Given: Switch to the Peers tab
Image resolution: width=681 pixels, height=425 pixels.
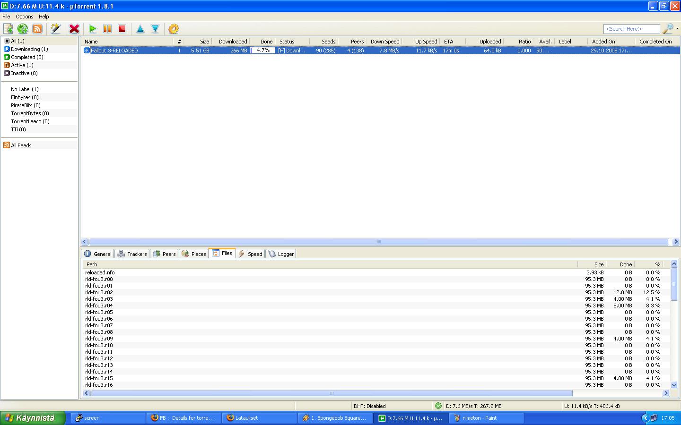Looking at the screenshot, I should click(164, 254).
